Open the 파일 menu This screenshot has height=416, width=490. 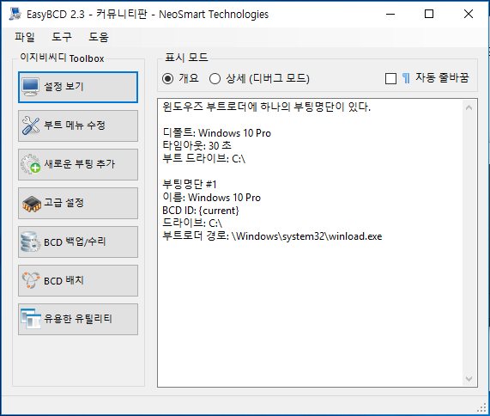click(x=25, y=37)
